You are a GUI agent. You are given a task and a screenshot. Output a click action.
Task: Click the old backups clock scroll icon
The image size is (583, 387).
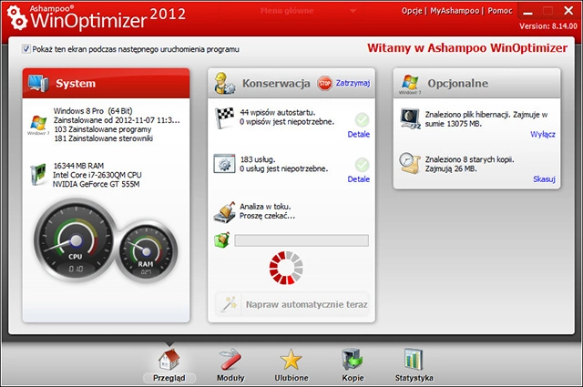pyautogui.click(x=410, y=163)
